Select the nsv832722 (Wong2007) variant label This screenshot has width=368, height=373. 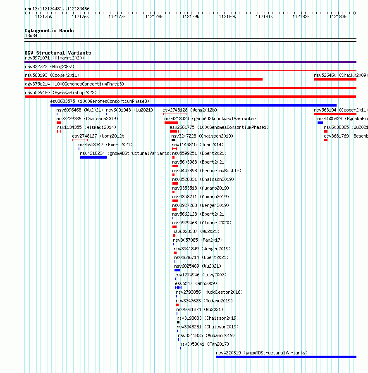(50, 67)
